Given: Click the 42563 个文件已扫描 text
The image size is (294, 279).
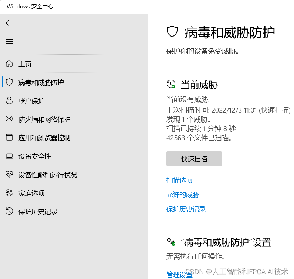Looking at the screenshot, I should click(199, 138).
